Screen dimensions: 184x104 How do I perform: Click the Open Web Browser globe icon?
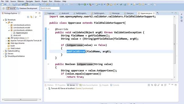121,5
